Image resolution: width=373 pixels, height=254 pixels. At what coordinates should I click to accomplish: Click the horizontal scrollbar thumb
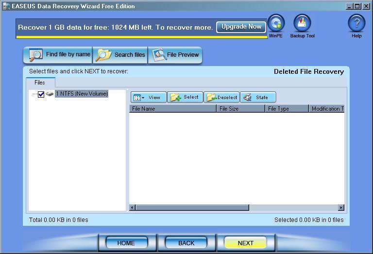192,208
